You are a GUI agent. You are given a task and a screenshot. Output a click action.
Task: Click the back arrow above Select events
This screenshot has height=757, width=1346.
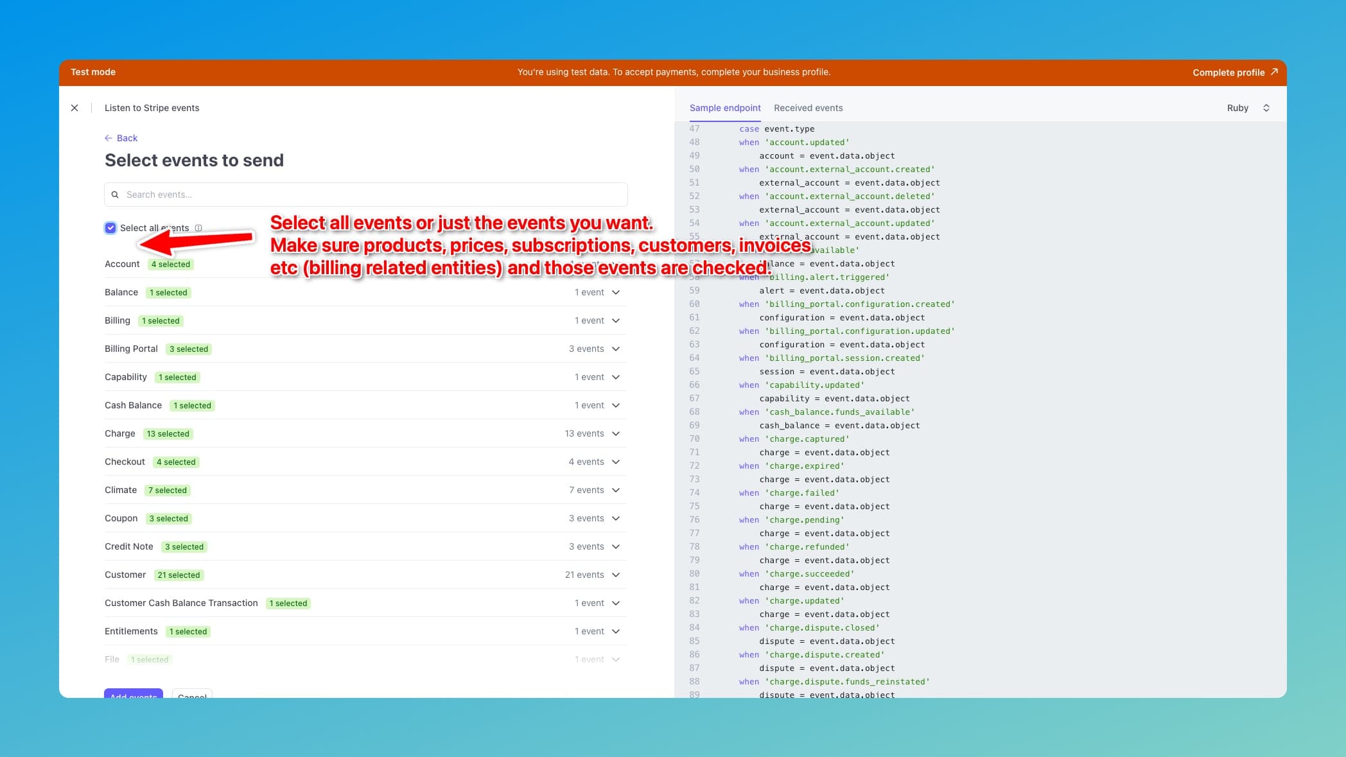(x=109, y=137)
